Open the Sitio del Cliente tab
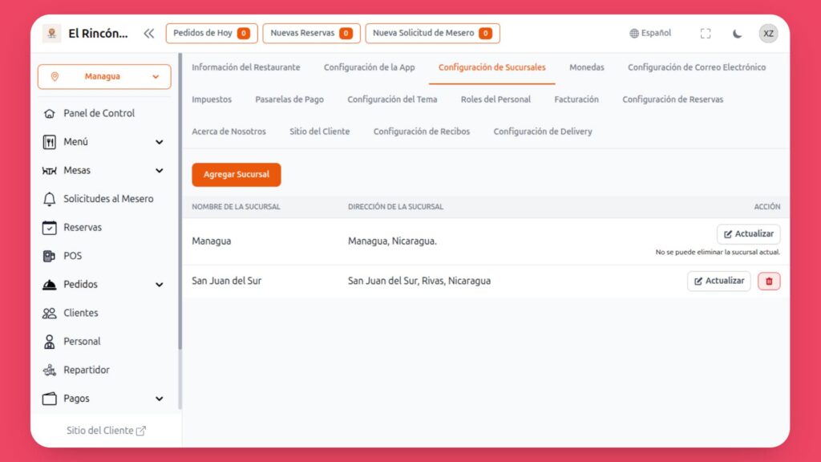 click(319, 132)
